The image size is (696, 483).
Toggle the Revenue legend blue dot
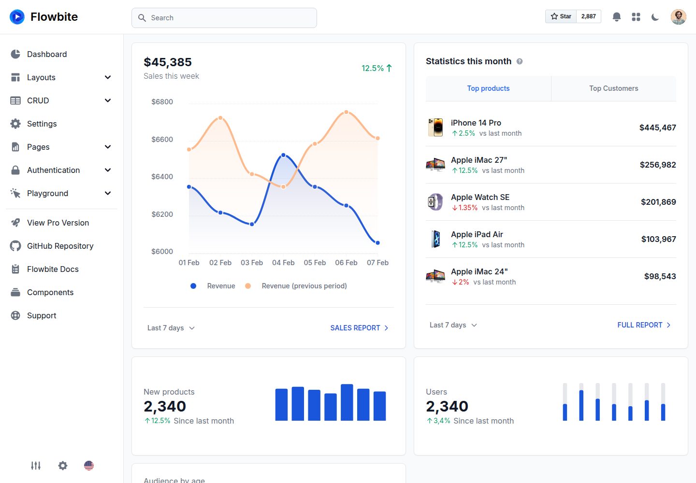click(193, 286)
